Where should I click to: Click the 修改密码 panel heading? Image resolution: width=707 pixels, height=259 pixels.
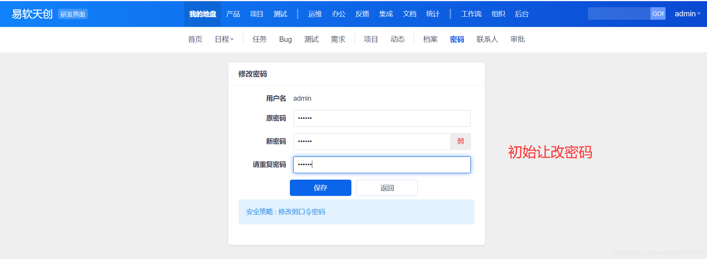pos(253,74)
